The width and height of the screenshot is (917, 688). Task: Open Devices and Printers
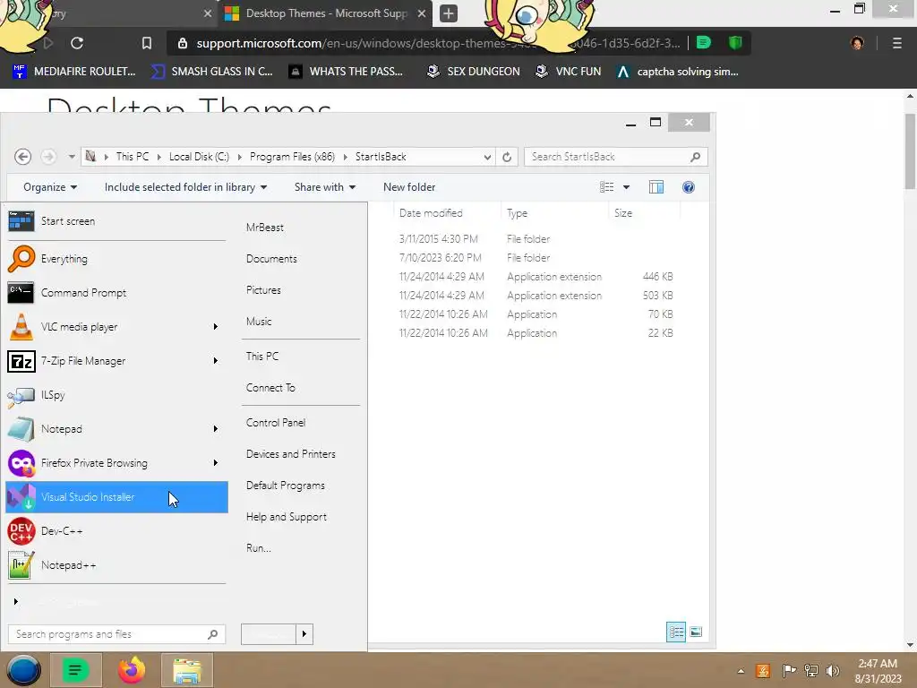(291, 454)
